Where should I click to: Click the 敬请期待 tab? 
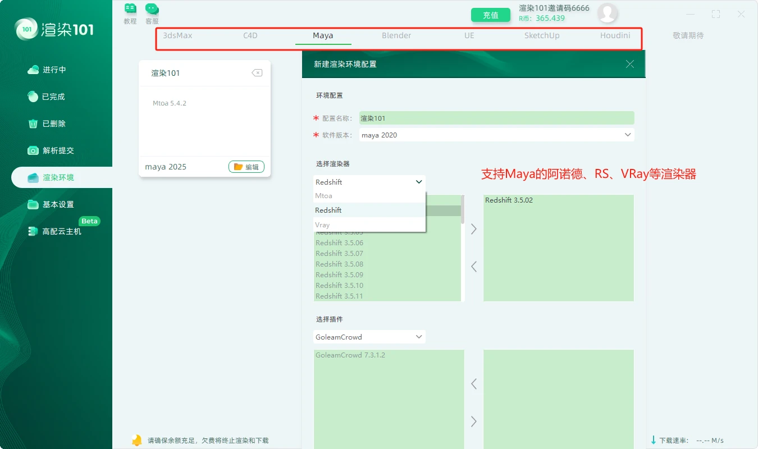click(688, 35)
